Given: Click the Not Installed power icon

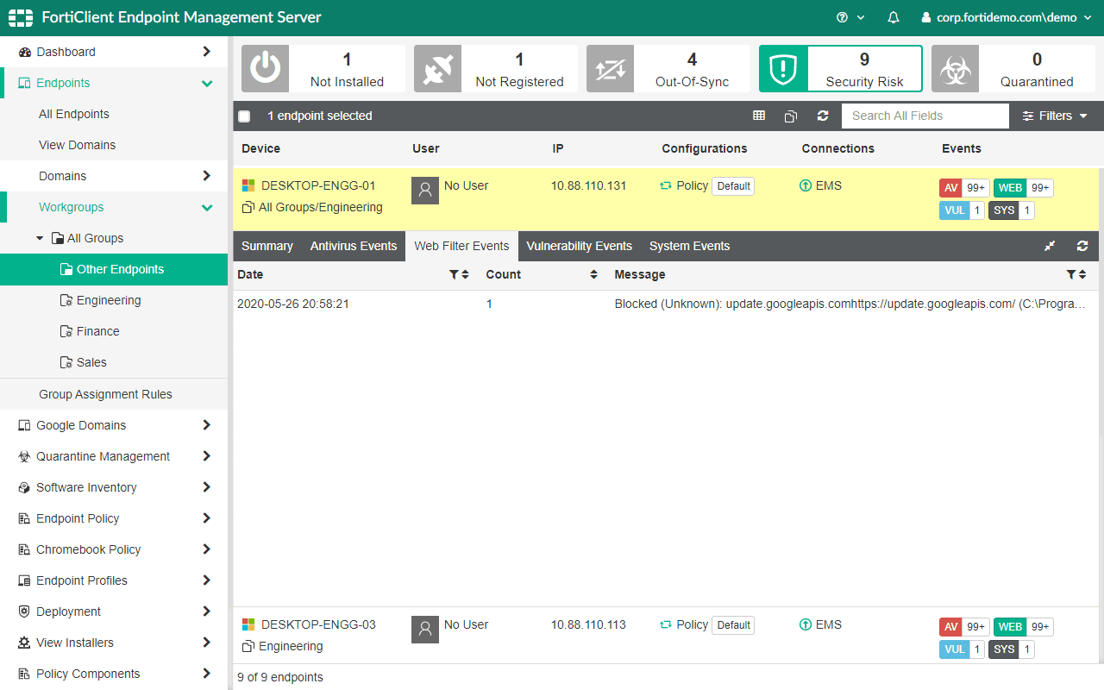Looking at the screenshot, I should point(265,69).
